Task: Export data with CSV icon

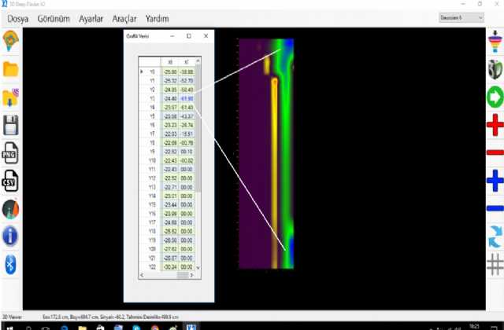Action: (x=11, y=182)
